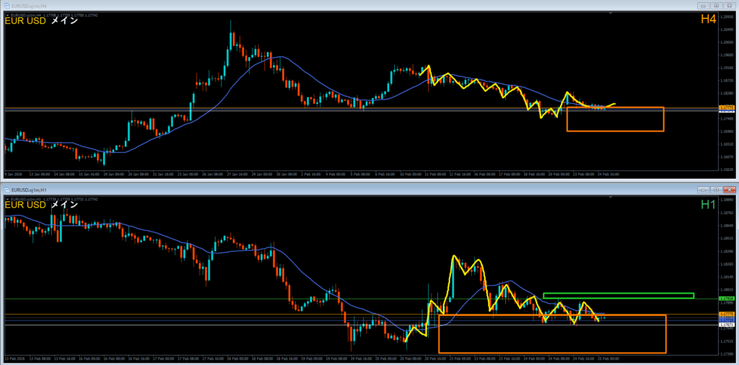
Task: Click the chart shift triangle in H4 chart
Action: (611, 14)
